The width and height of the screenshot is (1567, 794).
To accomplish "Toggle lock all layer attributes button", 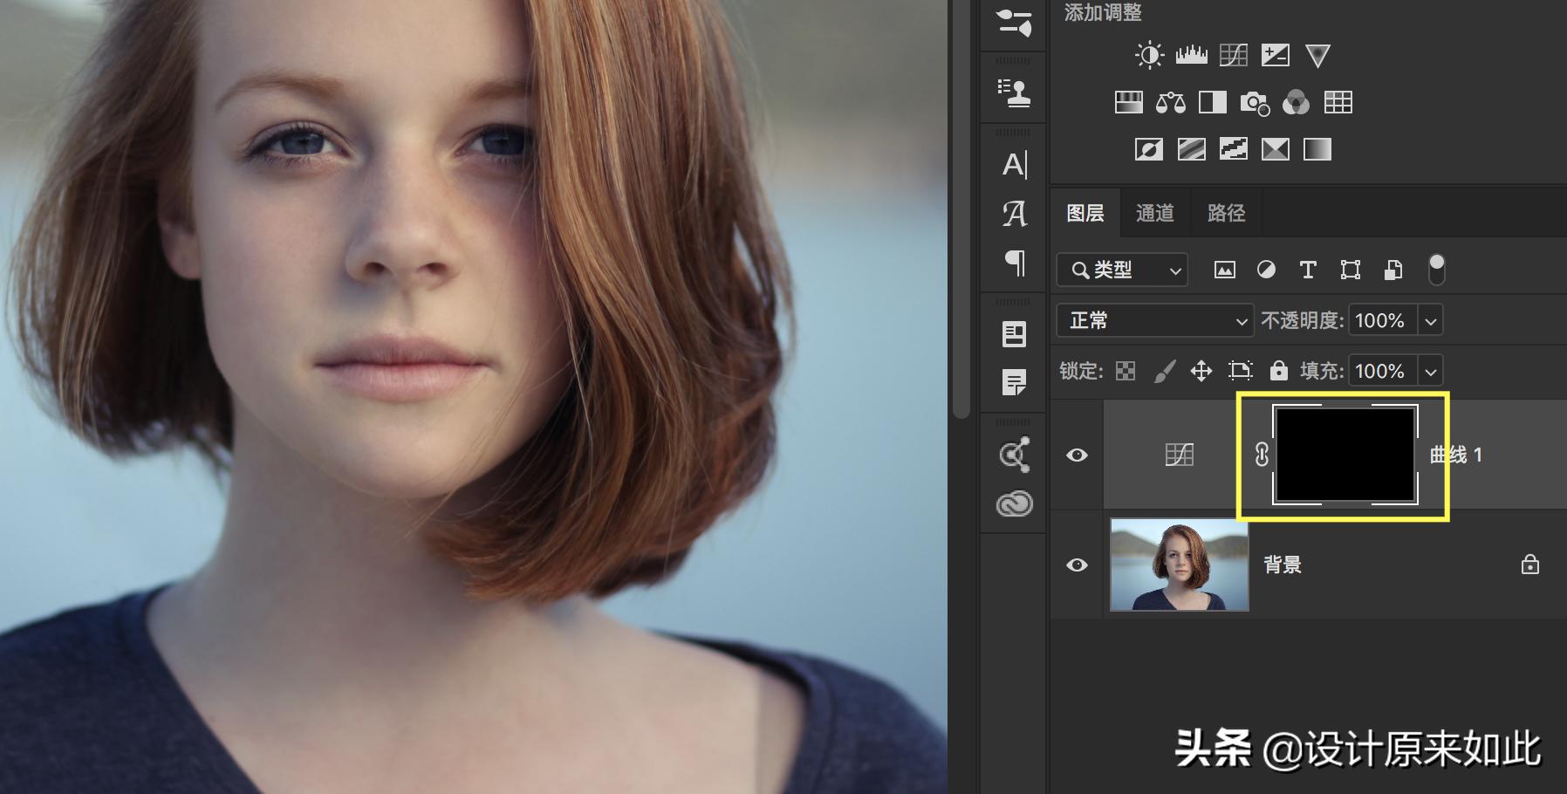I will pos(1278,371).
